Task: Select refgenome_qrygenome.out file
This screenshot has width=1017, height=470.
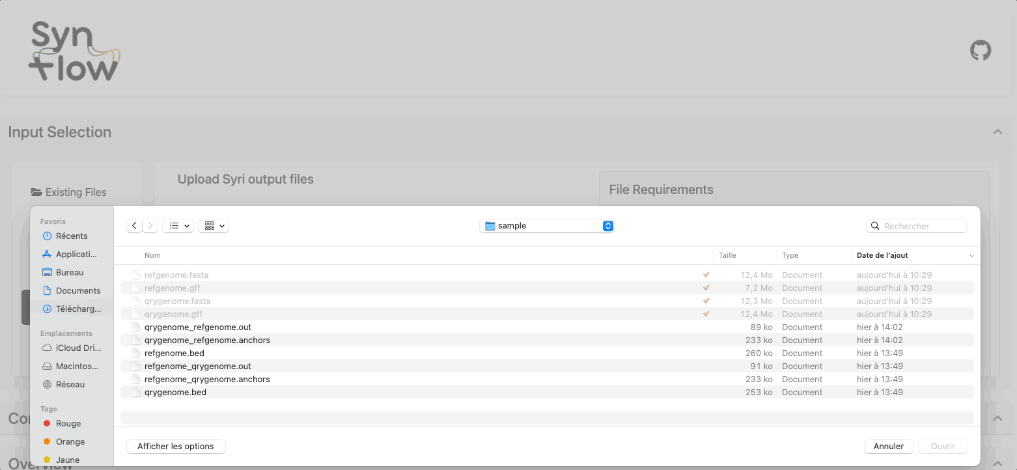Action: 547,366
